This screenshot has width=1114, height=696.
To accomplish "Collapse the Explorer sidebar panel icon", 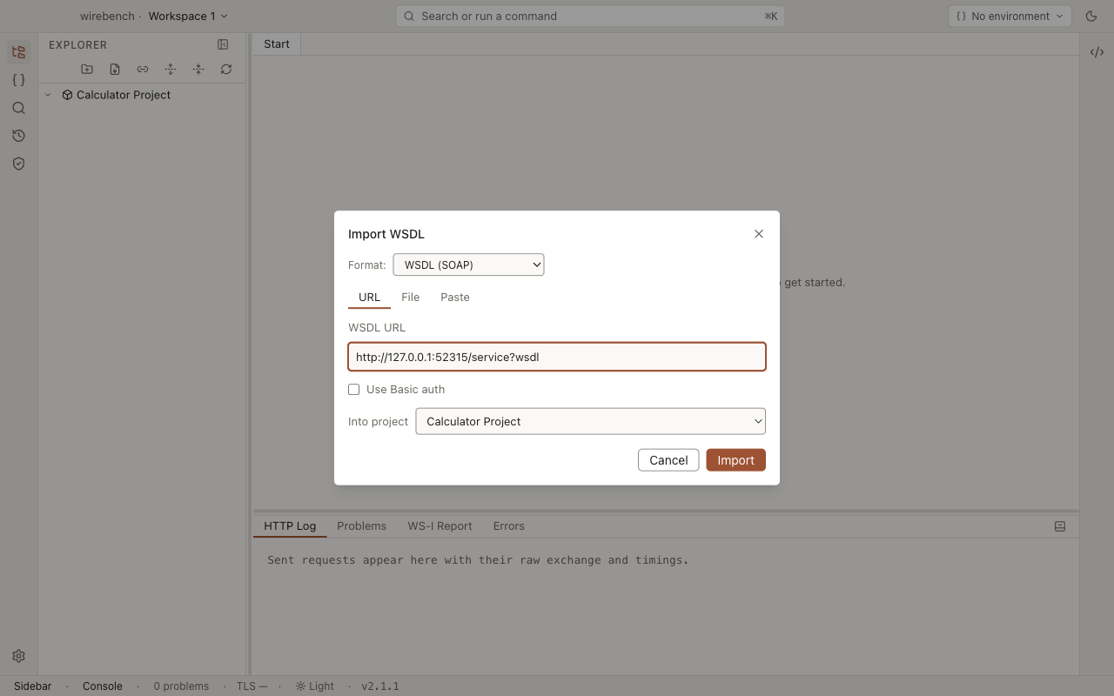I will coord(223,44).
